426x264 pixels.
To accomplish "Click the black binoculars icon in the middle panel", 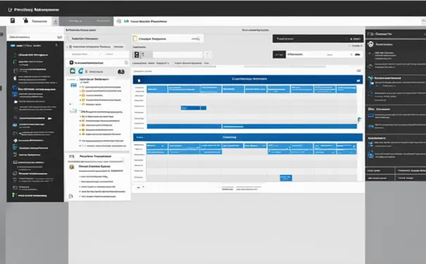I will click(121, 72).
